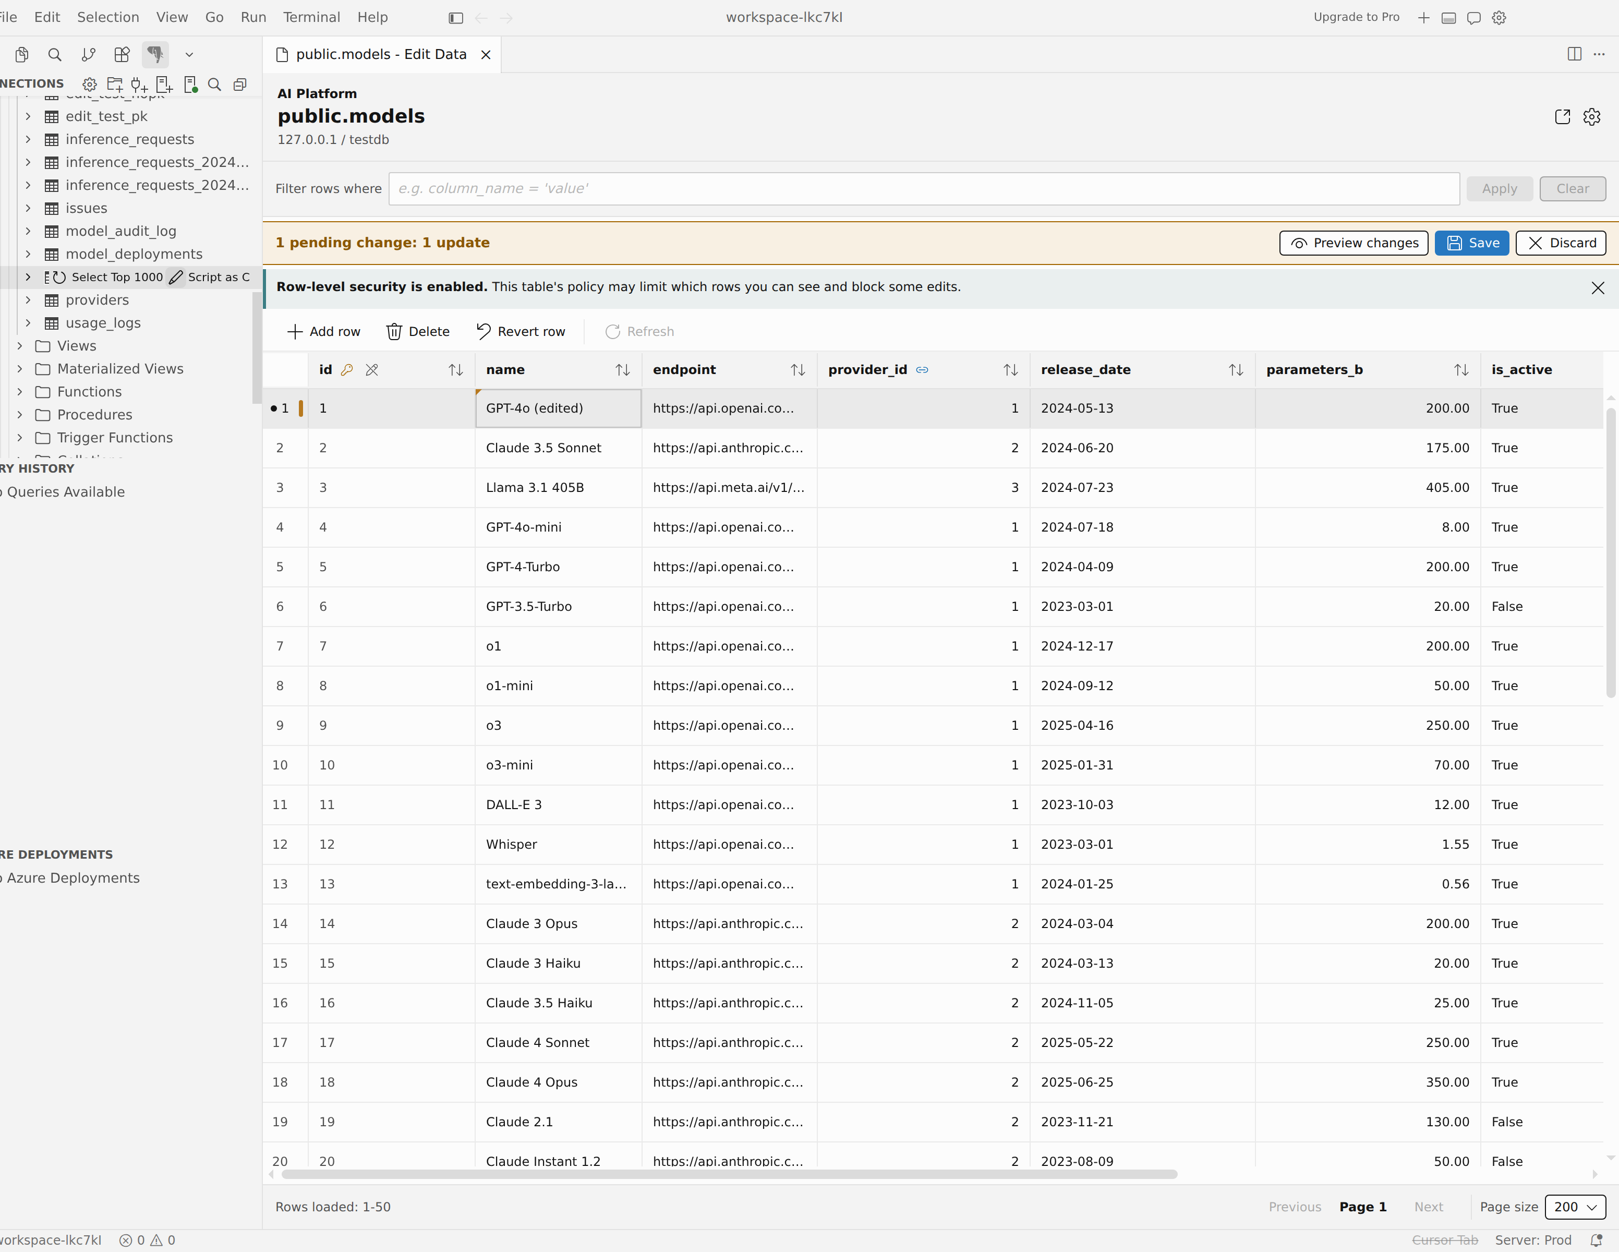The height and width of the screenshot is (1252, 1619).
Task: Click the Revert row button
Action: [521, 331]
